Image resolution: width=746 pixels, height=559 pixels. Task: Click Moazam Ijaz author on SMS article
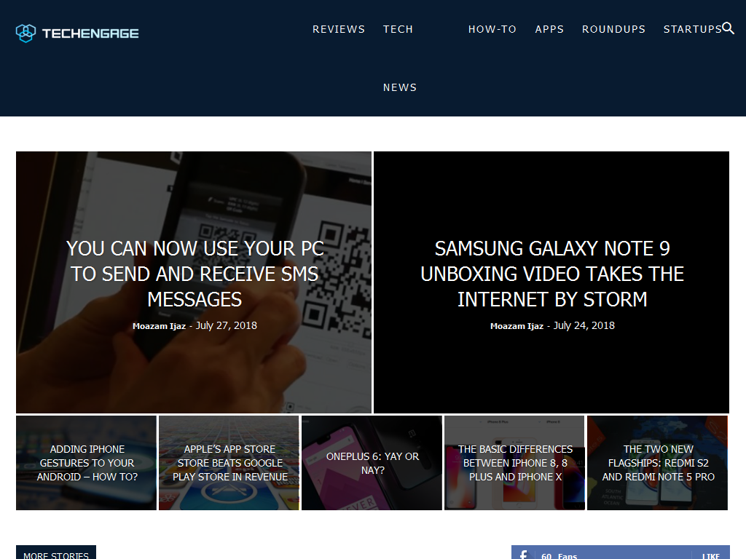point(159,326)
